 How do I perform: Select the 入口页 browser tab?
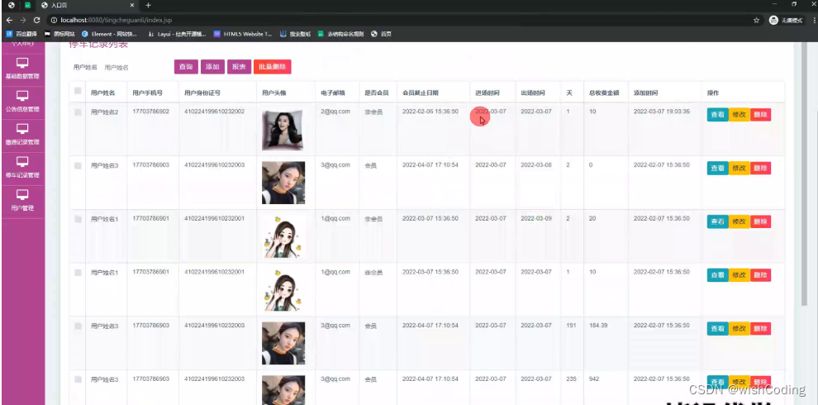coord(88,5)
